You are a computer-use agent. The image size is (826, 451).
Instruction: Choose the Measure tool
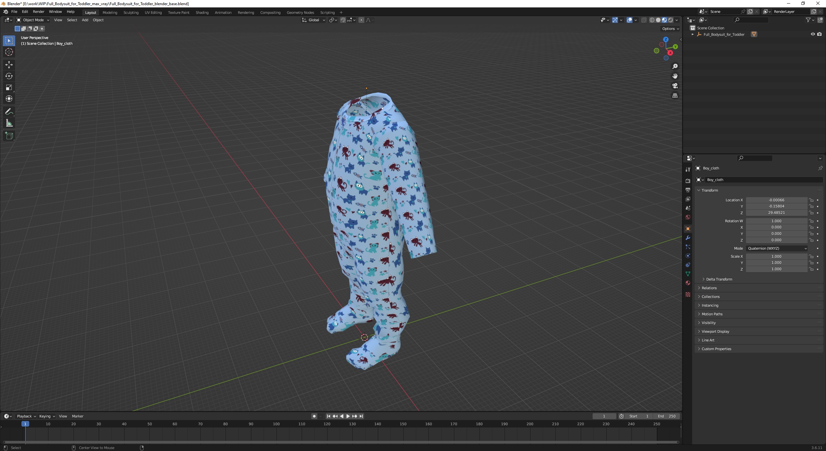[x=9, y=123]
